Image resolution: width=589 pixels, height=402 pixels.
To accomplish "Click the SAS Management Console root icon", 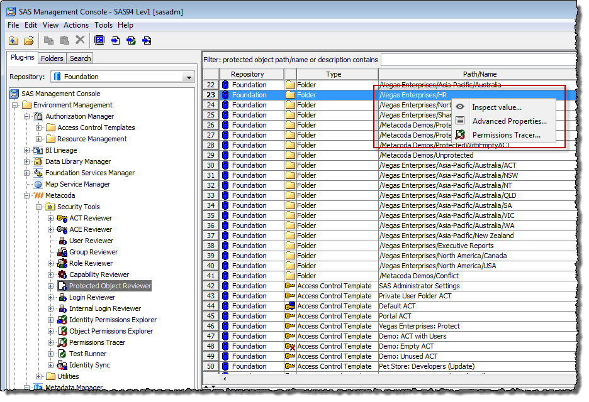I will 14,94.
